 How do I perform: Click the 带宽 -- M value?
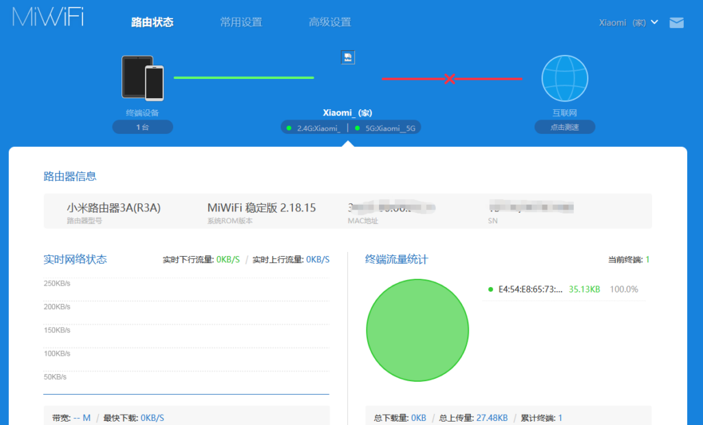(x=82, y=418)
